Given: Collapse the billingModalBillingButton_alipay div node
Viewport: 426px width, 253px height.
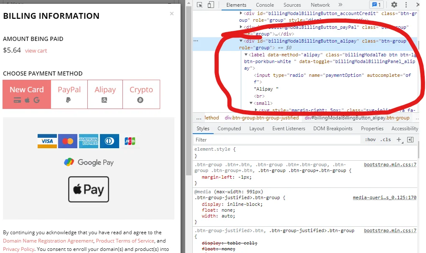Looking at the screenshot, I should [x=241, y=41].
